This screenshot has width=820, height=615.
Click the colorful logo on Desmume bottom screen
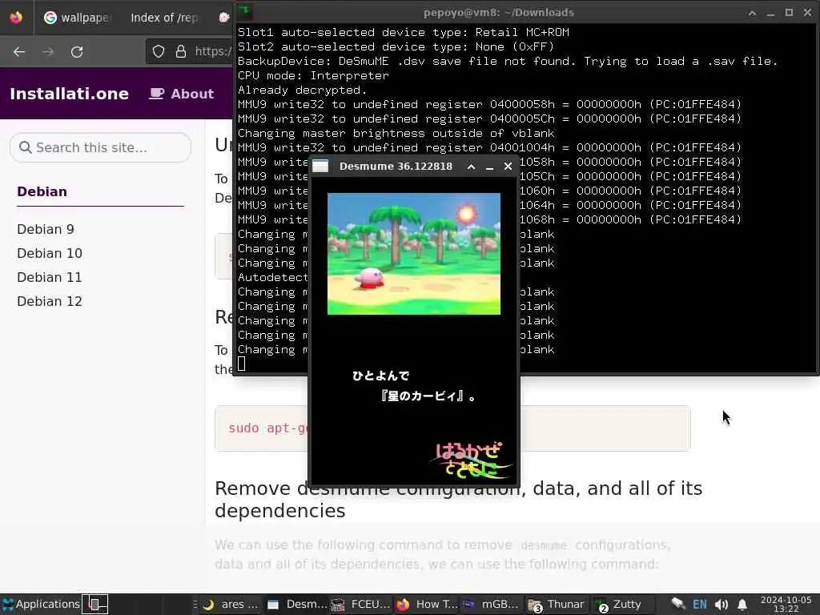tap(469, 460)
